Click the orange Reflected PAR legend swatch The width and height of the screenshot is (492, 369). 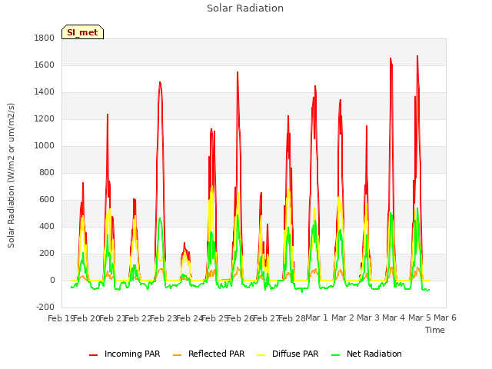[178, 355]
